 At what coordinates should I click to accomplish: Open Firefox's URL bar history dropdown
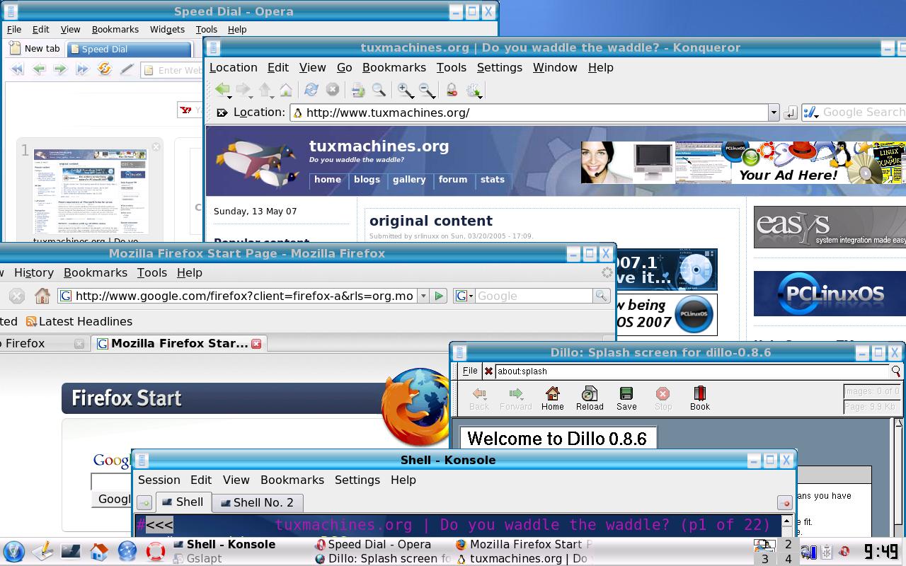[423, 296]
